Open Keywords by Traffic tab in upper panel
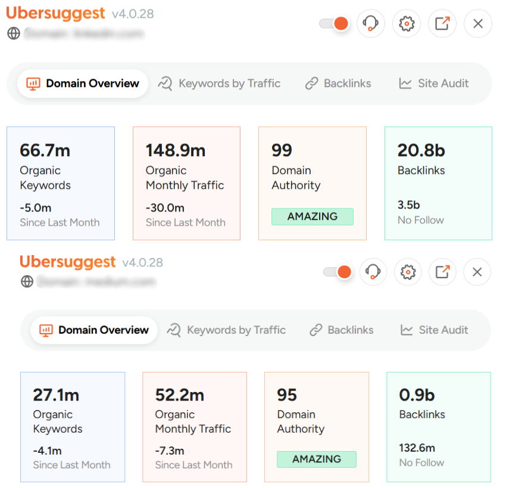The width and height of the screenshot is (506, 488). 219,83
